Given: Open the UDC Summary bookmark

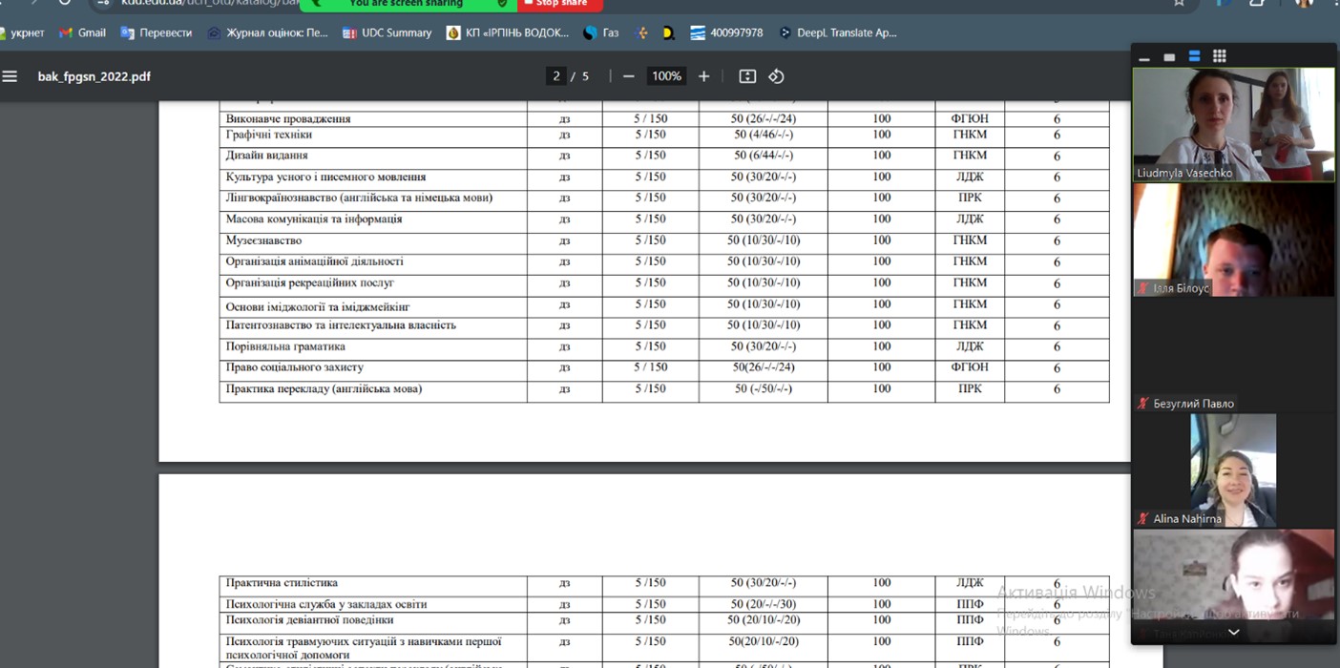Looking at the screenshot, I should click(x=387, y=32).
